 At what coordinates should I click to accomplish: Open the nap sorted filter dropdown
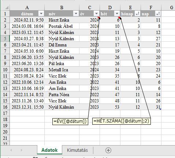158,14
